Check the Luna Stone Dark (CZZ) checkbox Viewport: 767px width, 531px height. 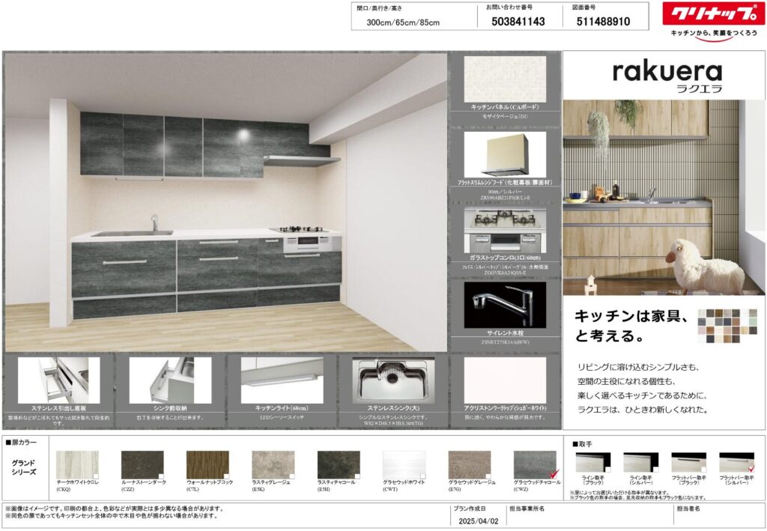160,476
